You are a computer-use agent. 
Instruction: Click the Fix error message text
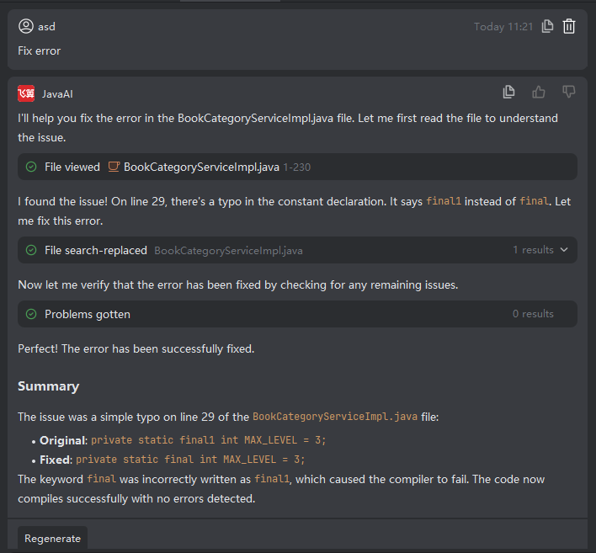(40, 51)
